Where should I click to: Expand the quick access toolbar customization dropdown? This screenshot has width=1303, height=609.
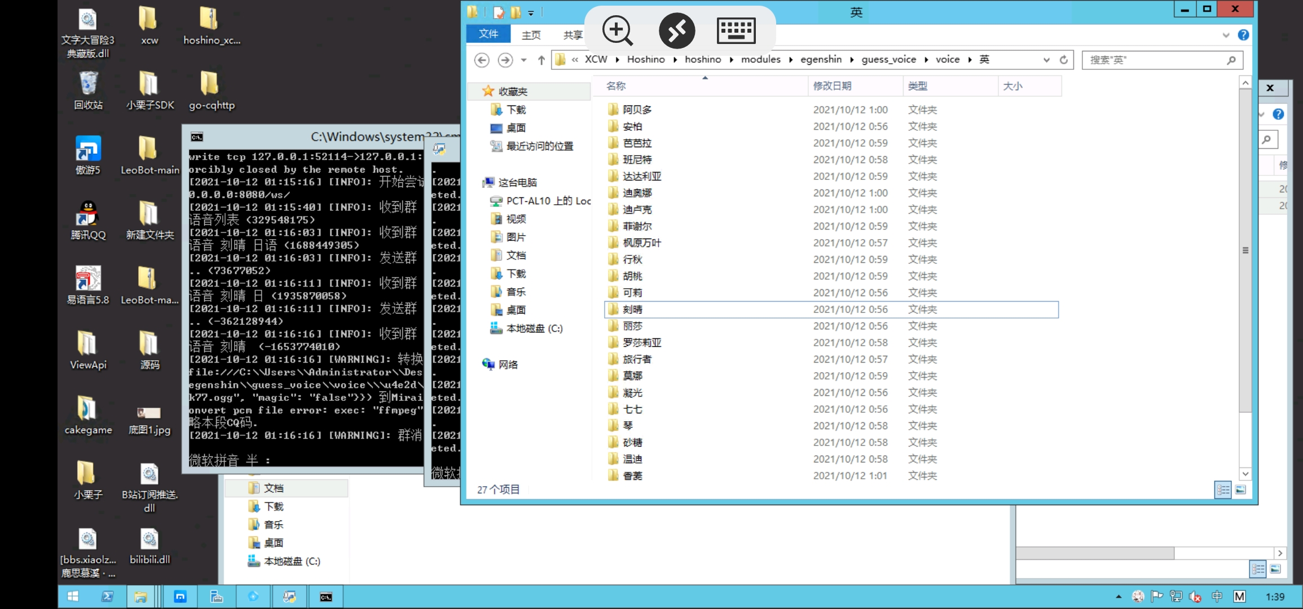click(531, 12)
